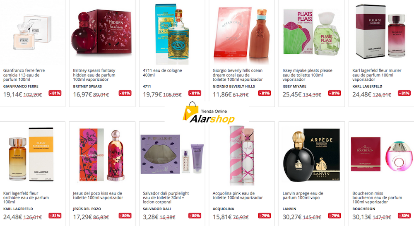
Task: Click the 16,97€ price on Britney Spears
Action: (x=82, y=94)
